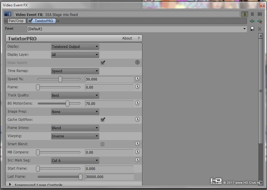The width and height of the screenshot is (267, 190).
Task: Click the Frame value field 0.00
Action: pos(109,87)
